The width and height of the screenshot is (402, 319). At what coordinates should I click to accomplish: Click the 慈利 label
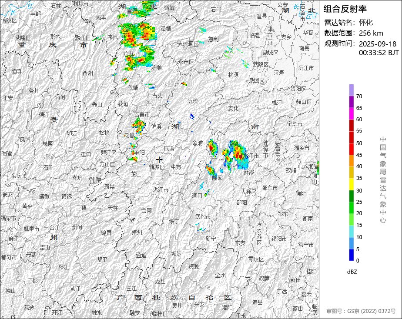[213, 39]
